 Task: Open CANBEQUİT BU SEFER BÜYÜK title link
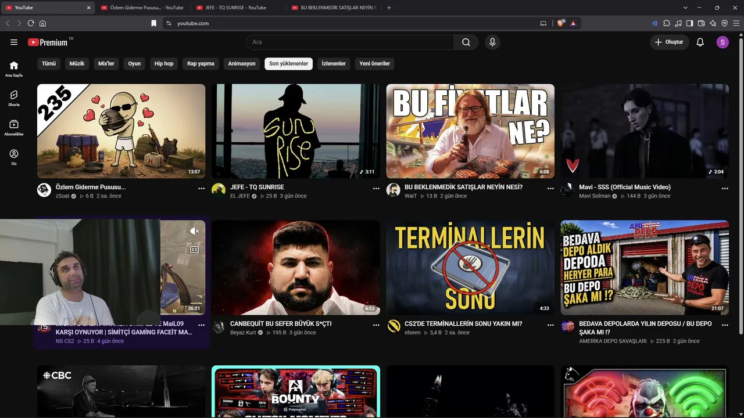click(x=281, y=323)
